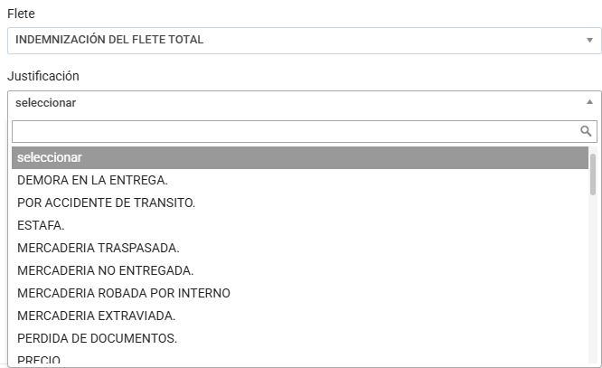Image resolution: width=602 pixels, height=368 pixels.
Task: Select 'MERCADERIA EXTRAVIADA.' option
Action: coord(96,316)
